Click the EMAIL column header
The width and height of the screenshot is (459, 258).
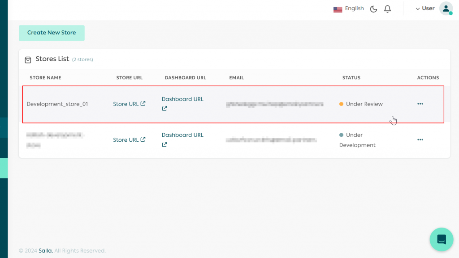coord(237,78)
